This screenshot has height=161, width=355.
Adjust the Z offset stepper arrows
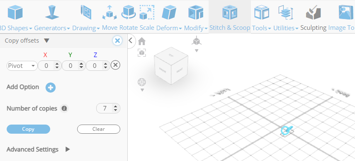105,66
